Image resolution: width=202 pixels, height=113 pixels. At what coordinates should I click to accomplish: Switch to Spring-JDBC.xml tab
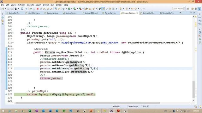click(x=90, y=13)
